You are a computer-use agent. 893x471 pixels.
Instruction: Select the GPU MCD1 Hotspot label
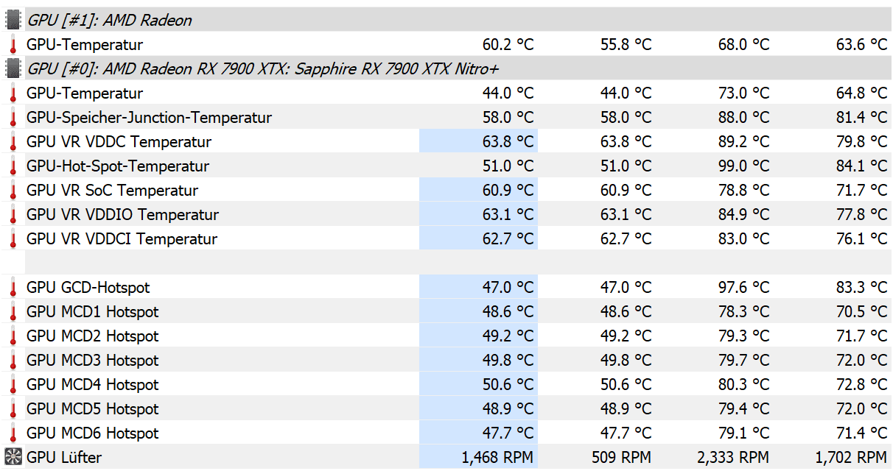(93, 312)
